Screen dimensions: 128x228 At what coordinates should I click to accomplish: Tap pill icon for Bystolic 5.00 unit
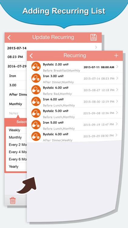tap(36, 113)
